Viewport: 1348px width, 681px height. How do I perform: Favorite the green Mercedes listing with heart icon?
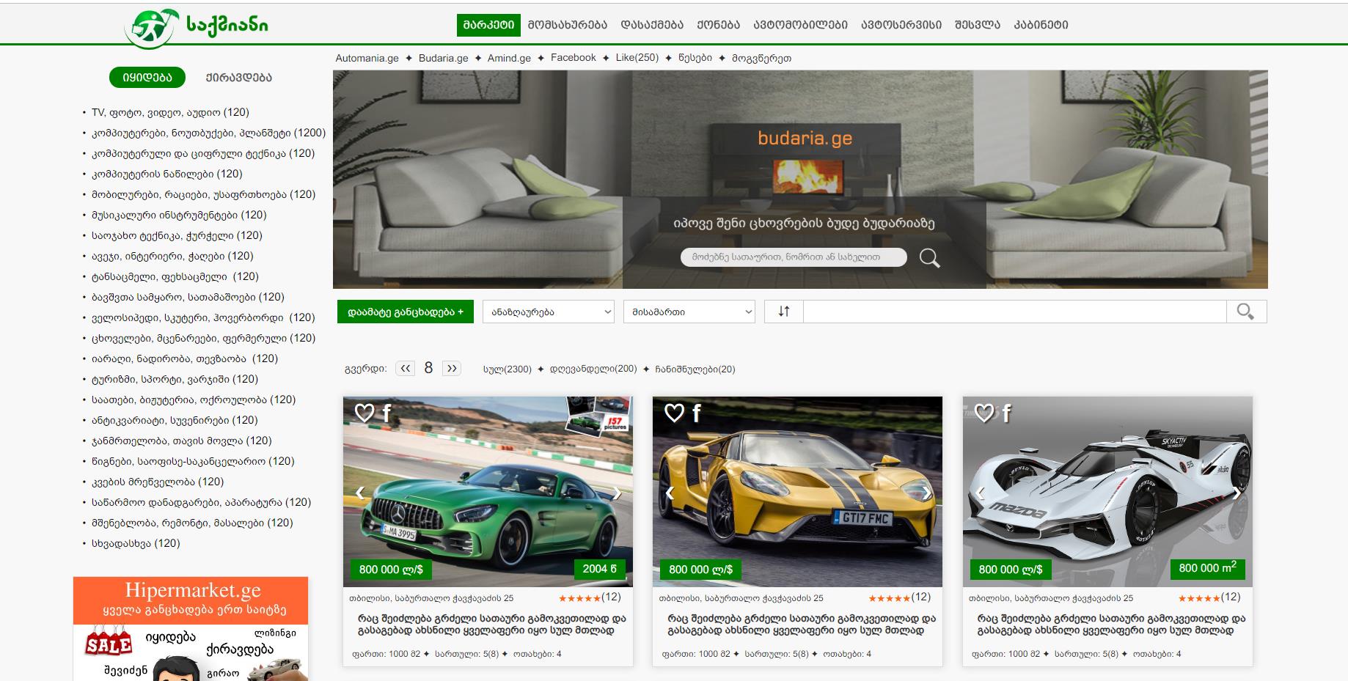[365, 413]
